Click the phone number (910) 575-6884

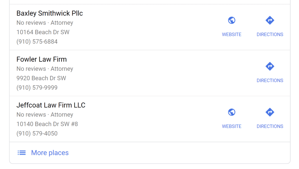[x=37, y=42]
